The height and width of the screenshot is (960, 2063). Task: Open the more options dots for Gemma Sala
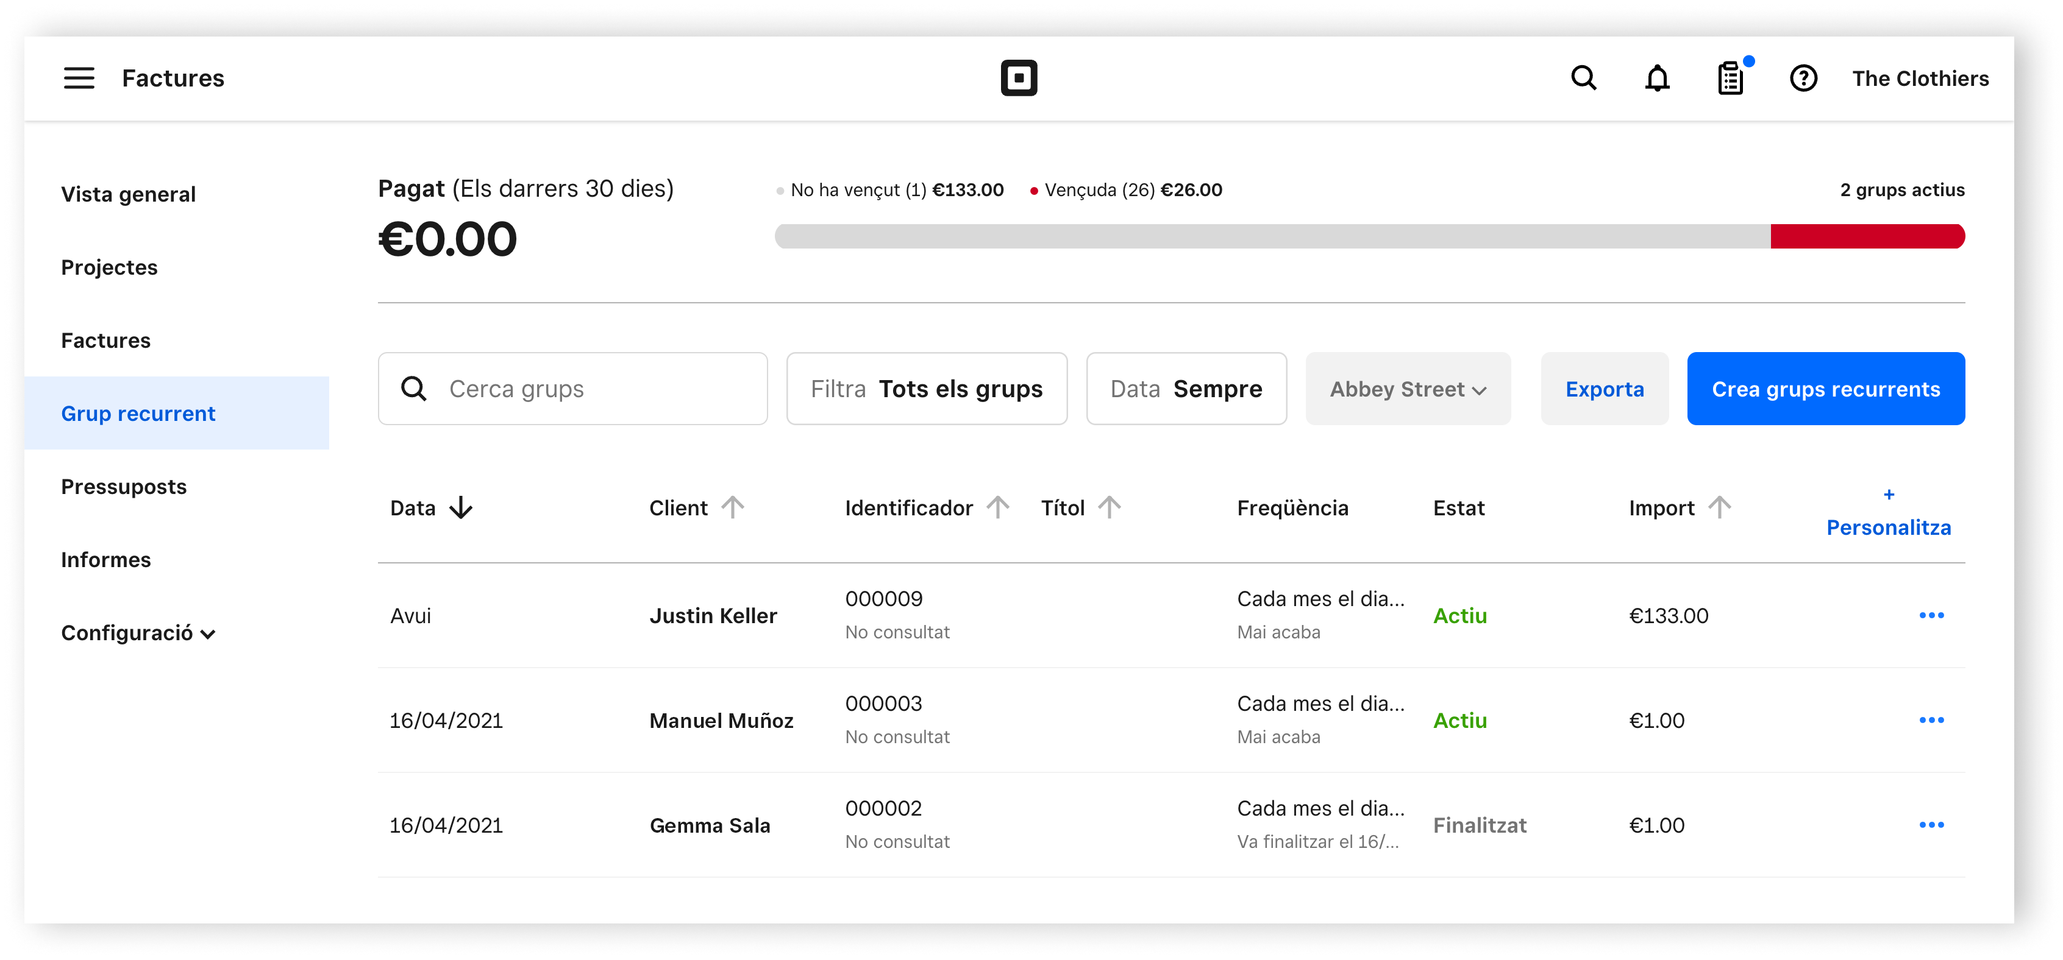pyautogui.click(x=1931, y=825)
